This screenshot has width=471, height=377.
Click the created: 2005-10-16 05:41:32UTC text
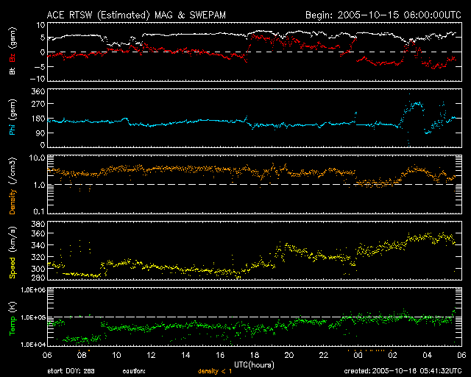coord(403,371)
